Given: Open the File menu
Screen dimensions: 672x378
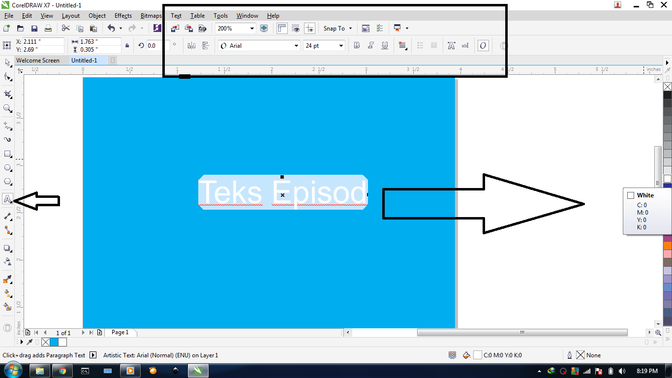Looking at the screenshot, I should pyautogui.click(x=8, y=16).
